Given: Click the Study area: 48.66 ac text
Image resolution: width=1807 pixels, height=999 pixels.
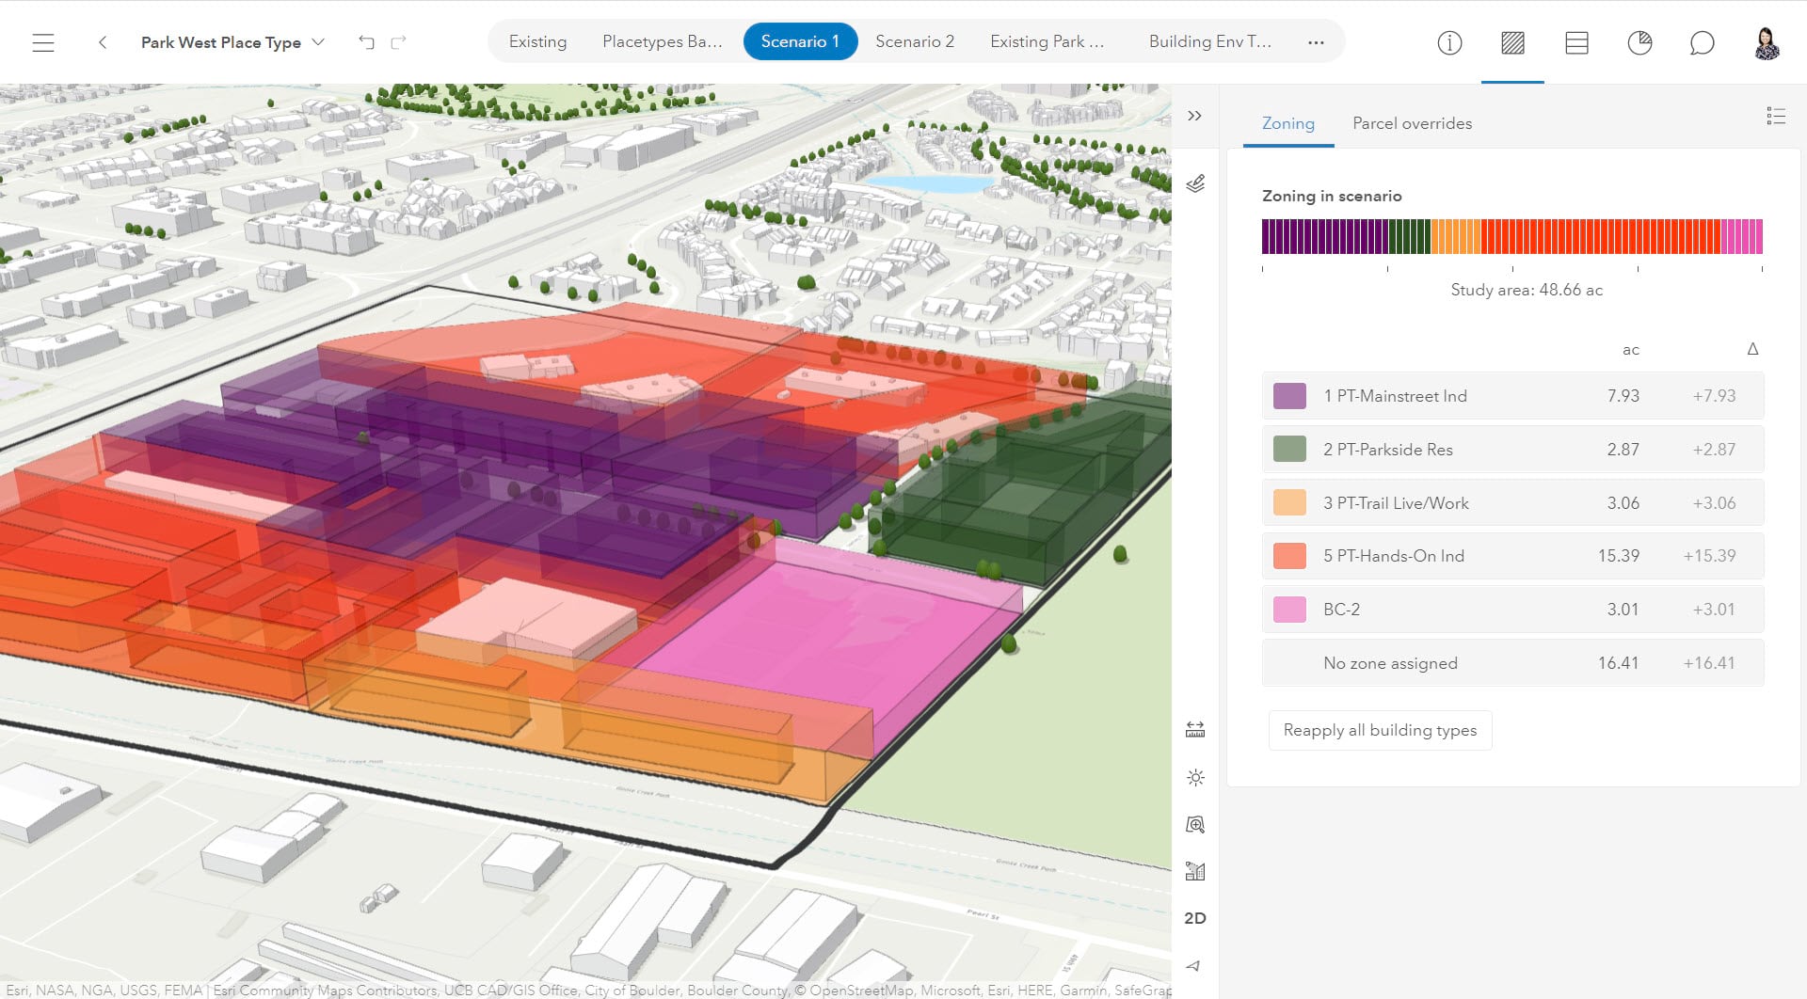Looking at the screenshot, I should 1527,290.
